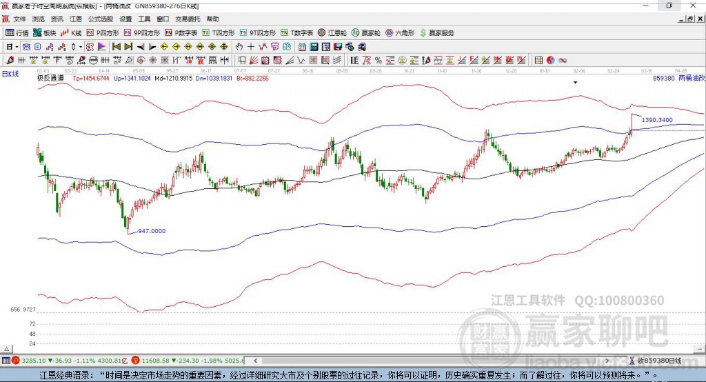This screenshot has width=706, height=382.
Task: Click the 656.9727 axis value
Action: click(23, 310)
